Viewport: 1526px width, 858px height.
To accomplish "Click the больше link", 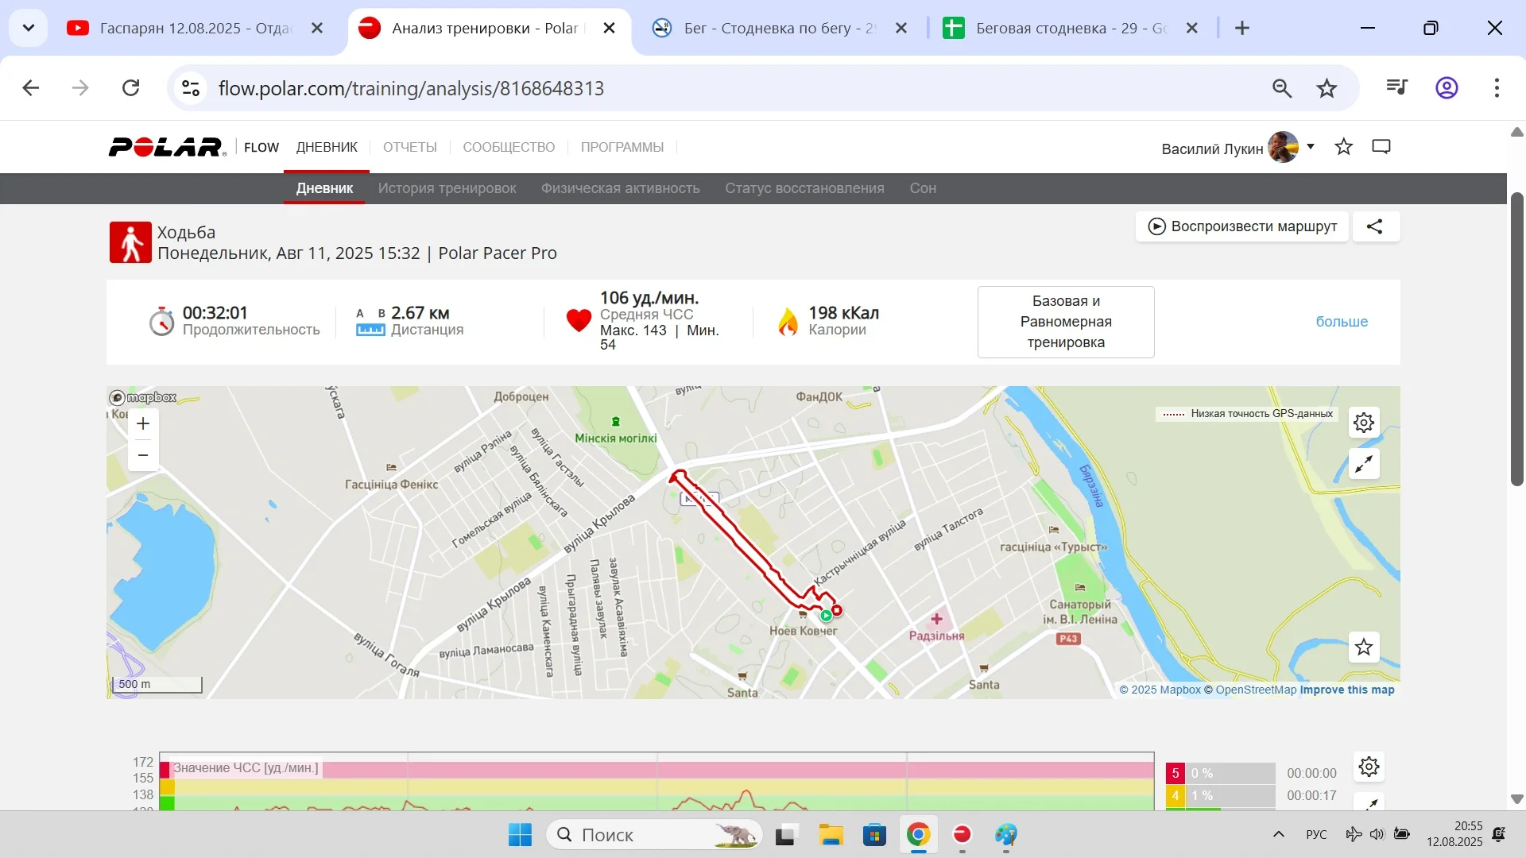I will [x=1342, y=322].
